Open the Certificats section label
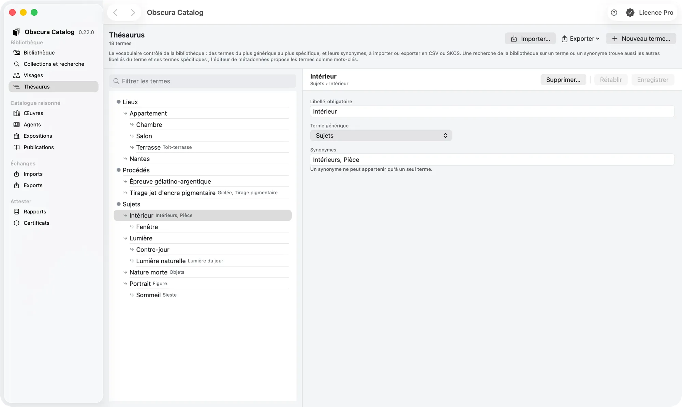The height and width of the screenshot is (407, 682). (36, 223)
